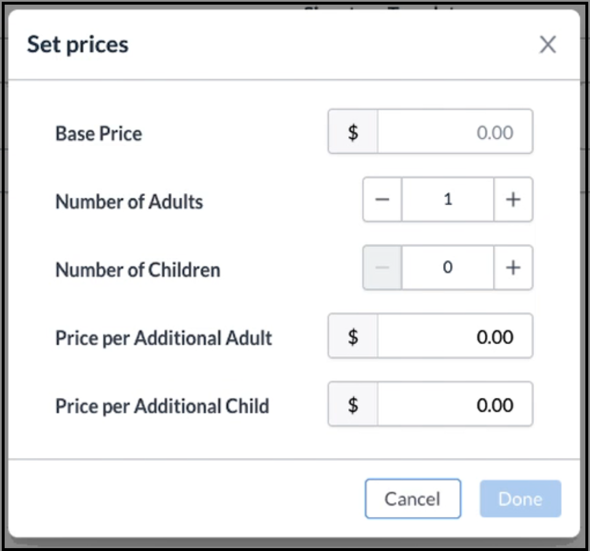The height and width of the screenshot is (551, 590).
Task: Click the dollar symbol beside Price per Additional Child
Action: point(353,404)
